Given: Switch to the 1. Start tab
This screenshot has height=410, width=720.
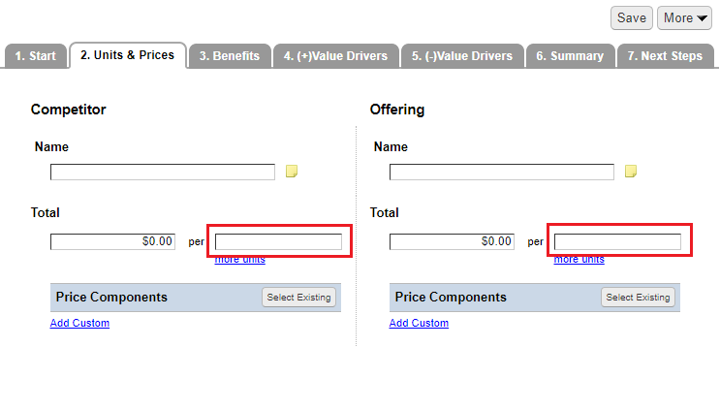Looking at the screenshot, I should coord(35,56).
